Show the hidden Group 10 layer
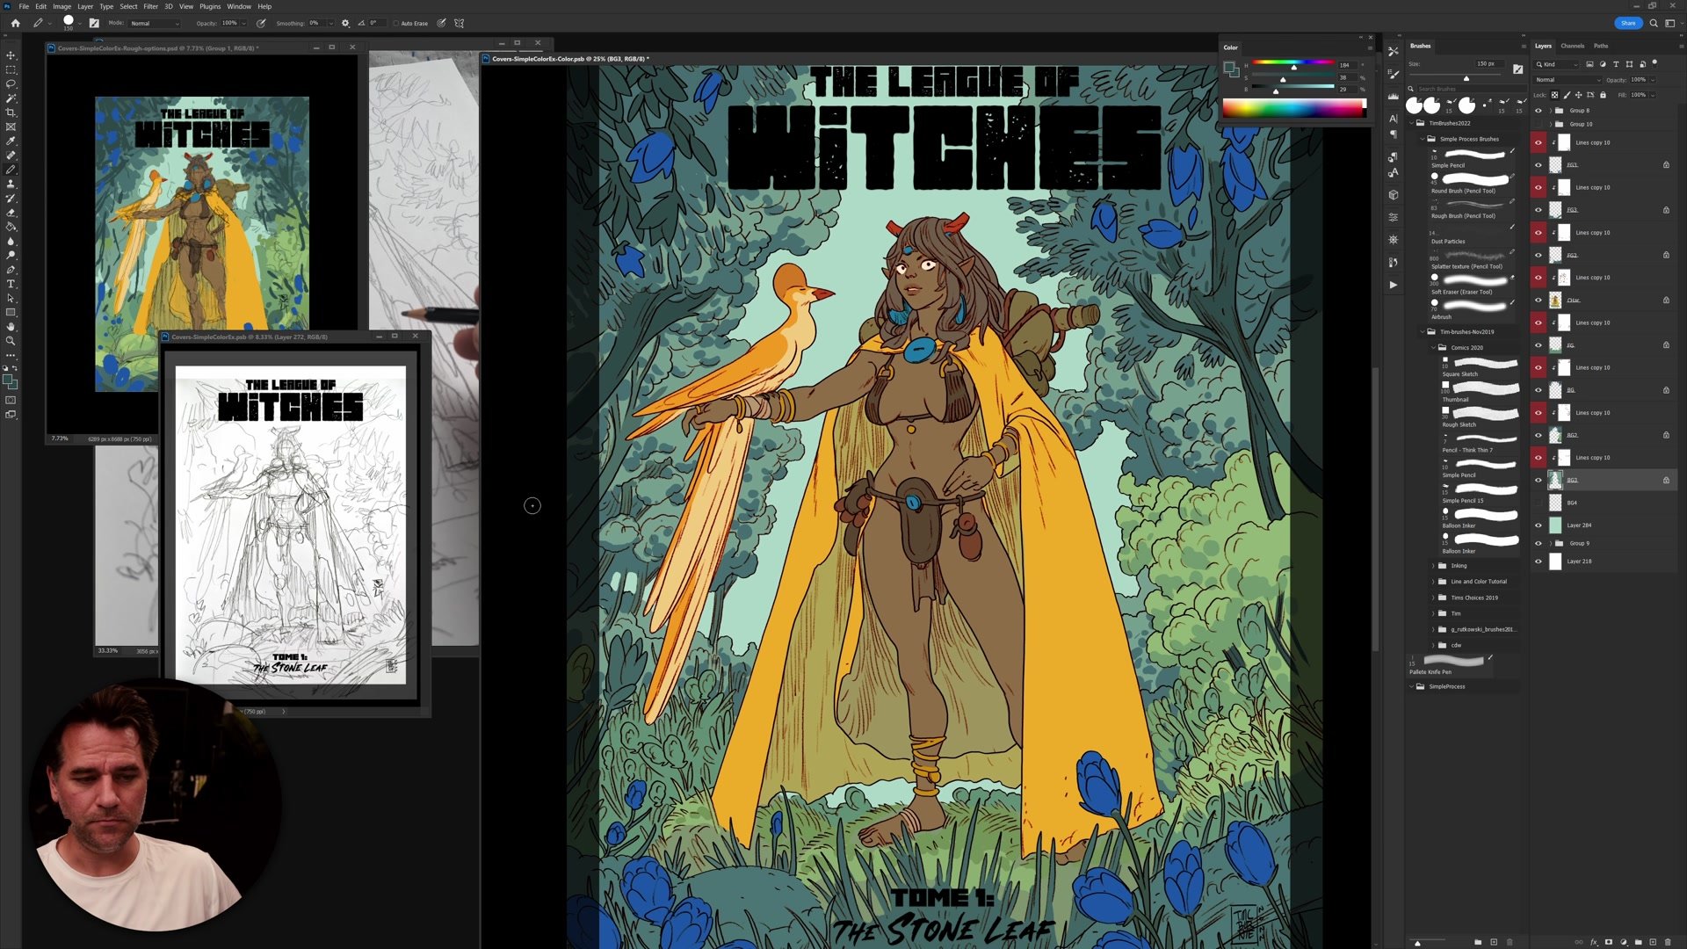Viewport: 1687px width, 949px height. [1538, 124]
